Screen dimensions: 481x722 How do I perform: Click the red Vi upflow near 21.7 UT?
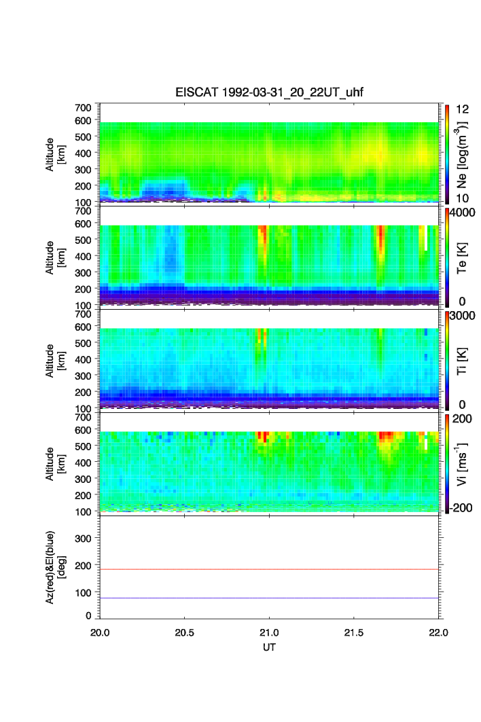coord(386,435)
